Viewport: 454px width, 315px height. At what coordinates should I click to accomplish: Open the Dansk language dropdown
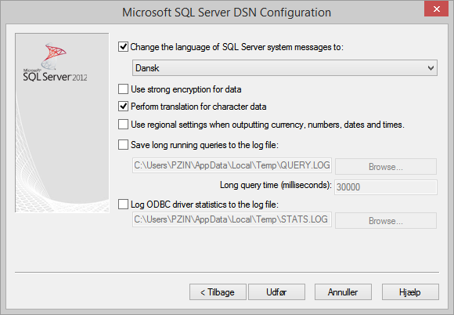click(285, 68)
